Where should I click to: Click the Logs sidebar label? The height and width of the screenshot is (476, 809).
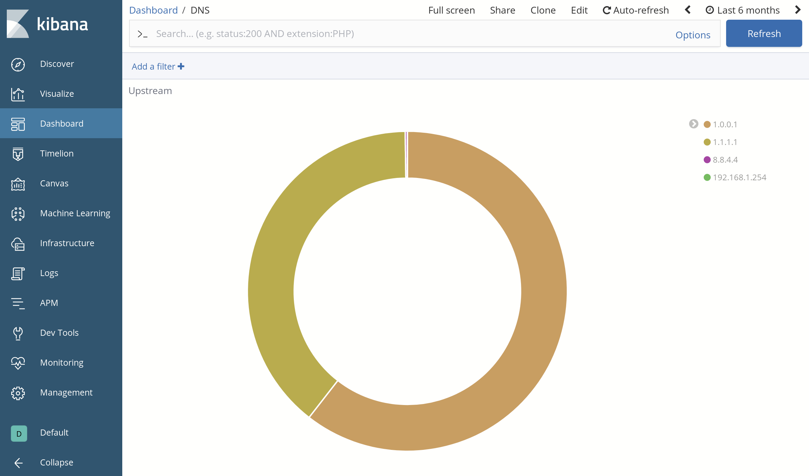click(x=49, y=273)
